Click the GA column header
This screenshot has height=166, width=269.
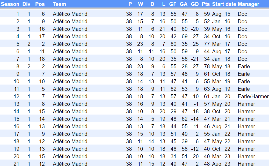(x=184, y=4)
